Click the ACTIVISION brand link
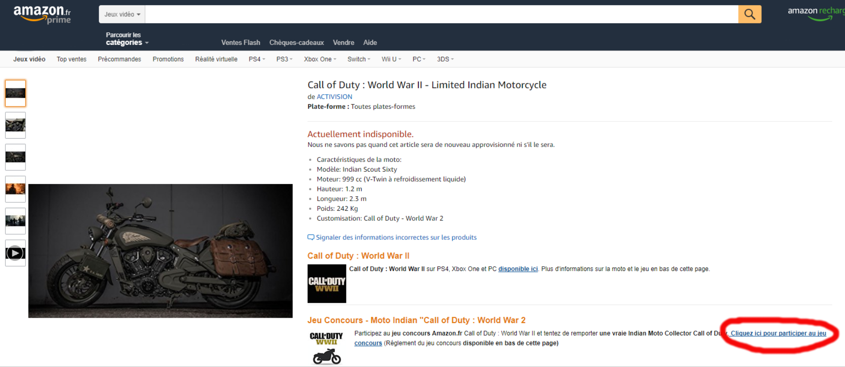Screen dimensions: 845x367 (334, 97)
